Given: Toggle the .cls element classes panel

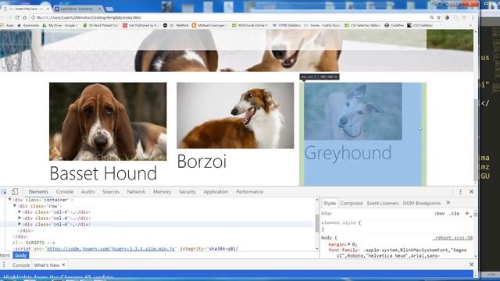Looking at the screenshot, I should [x=454, y=213].
